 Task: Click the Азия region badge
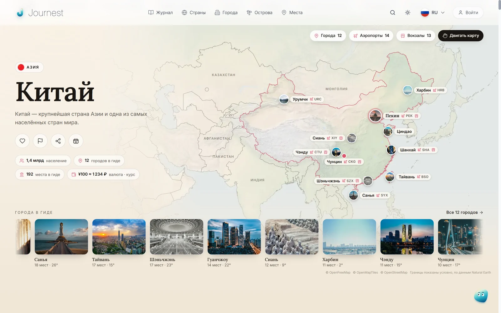(29, 67)
